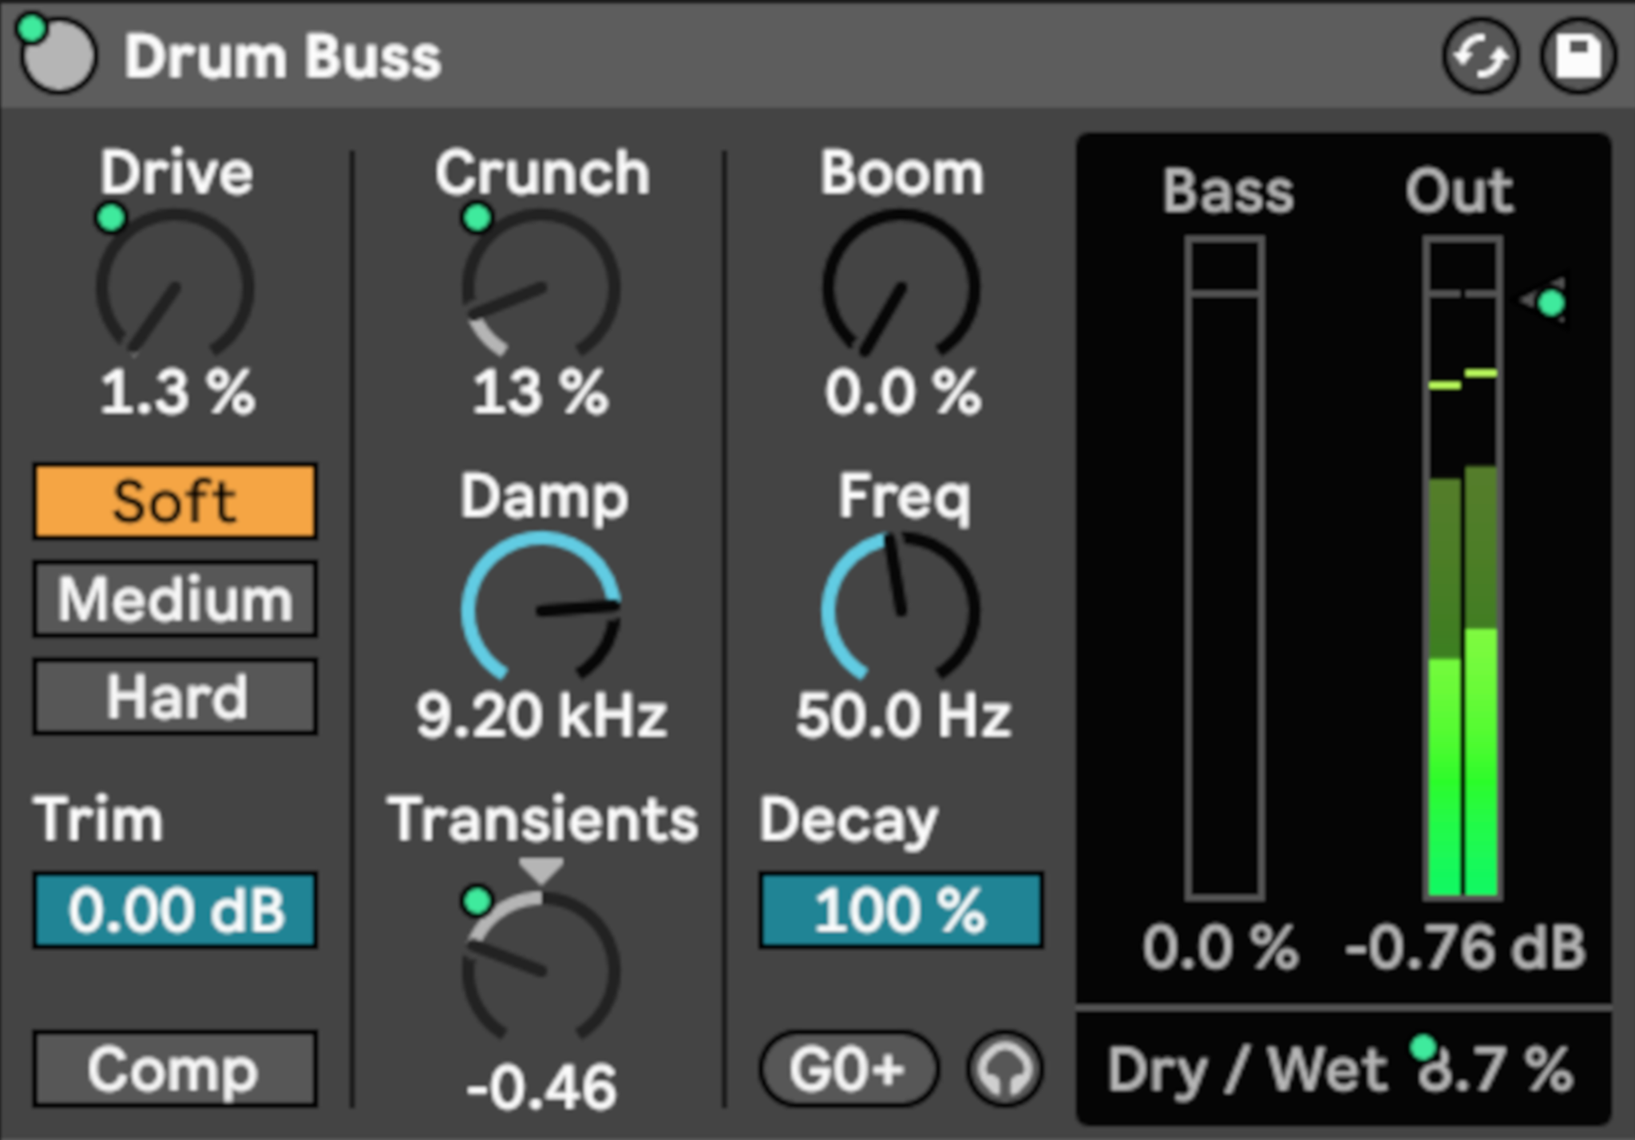Select Soft drive type
Image resolution: width=1635 pixels, height=1140 pixels.
coord(175,501)
